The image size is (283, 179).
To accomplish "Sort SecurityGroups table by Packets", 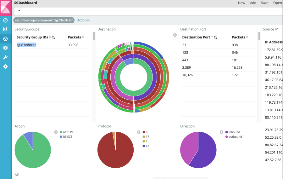I will (83, 37).
